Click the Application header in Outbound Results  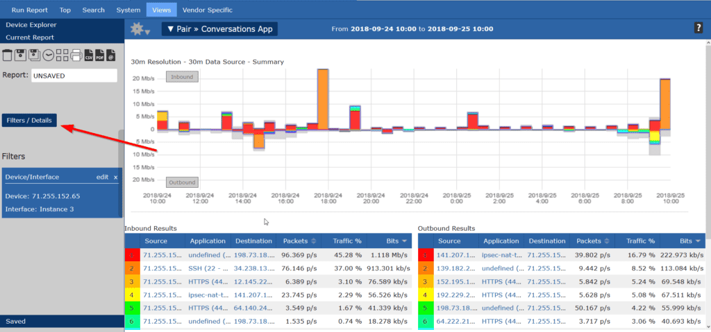[501, 241]
